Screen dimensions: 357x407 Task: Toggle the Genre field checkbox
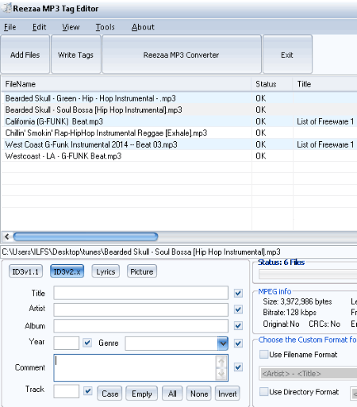point(238,344)
